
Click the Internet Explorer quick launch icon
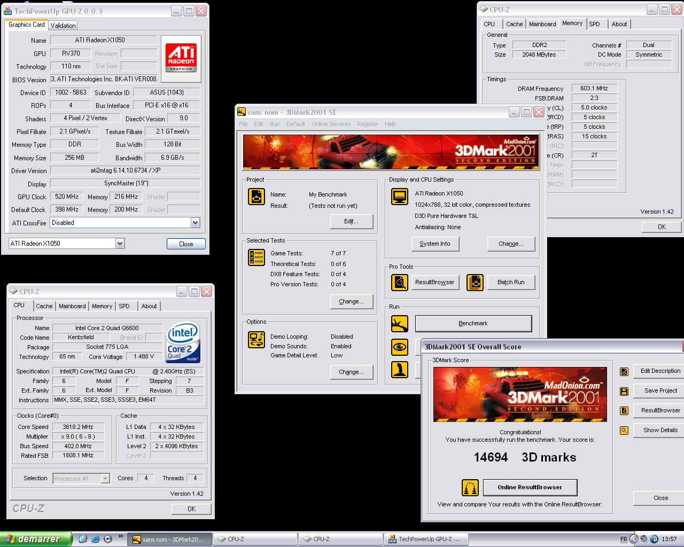(96, 539)
